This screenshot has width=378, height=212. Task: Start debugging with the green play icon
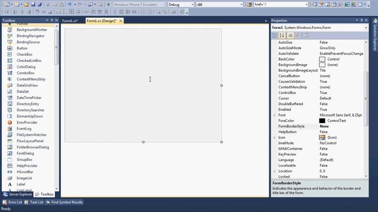tap(109, 5)
